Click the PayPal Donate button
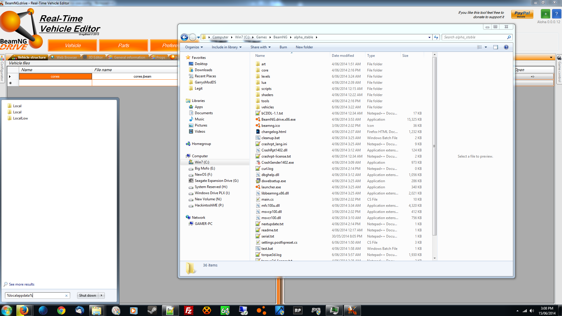This screenshot has width=562, height=316. (522, 14)
